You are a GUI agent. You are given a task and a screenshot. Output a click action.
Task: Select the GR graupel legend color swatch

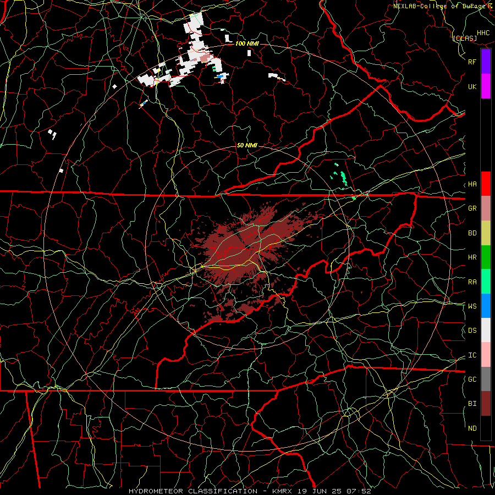486,208
